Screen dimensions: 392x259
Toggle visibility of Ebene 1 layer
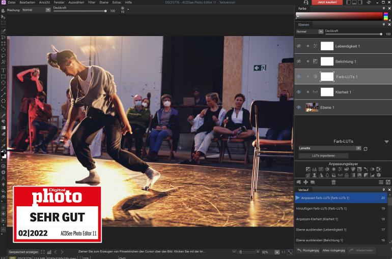pos(299,107)
